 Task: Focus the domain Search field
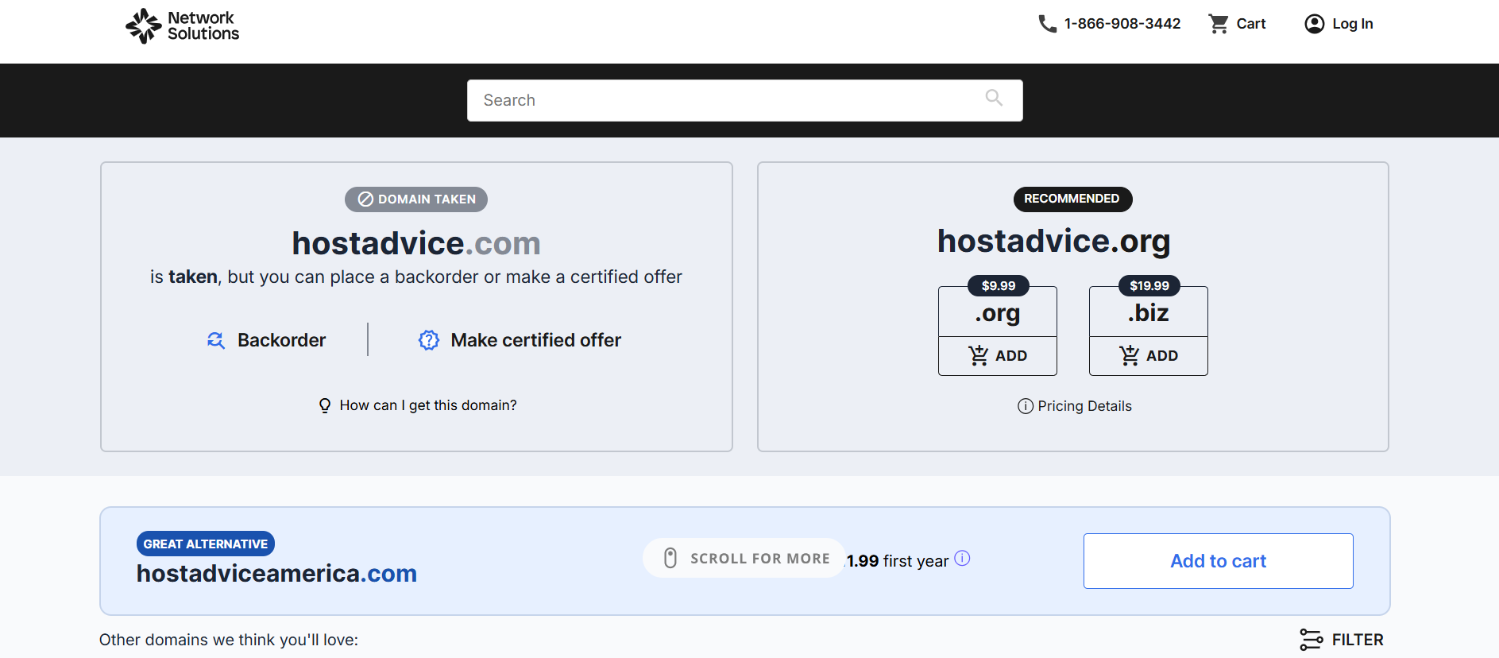point(744,100)
